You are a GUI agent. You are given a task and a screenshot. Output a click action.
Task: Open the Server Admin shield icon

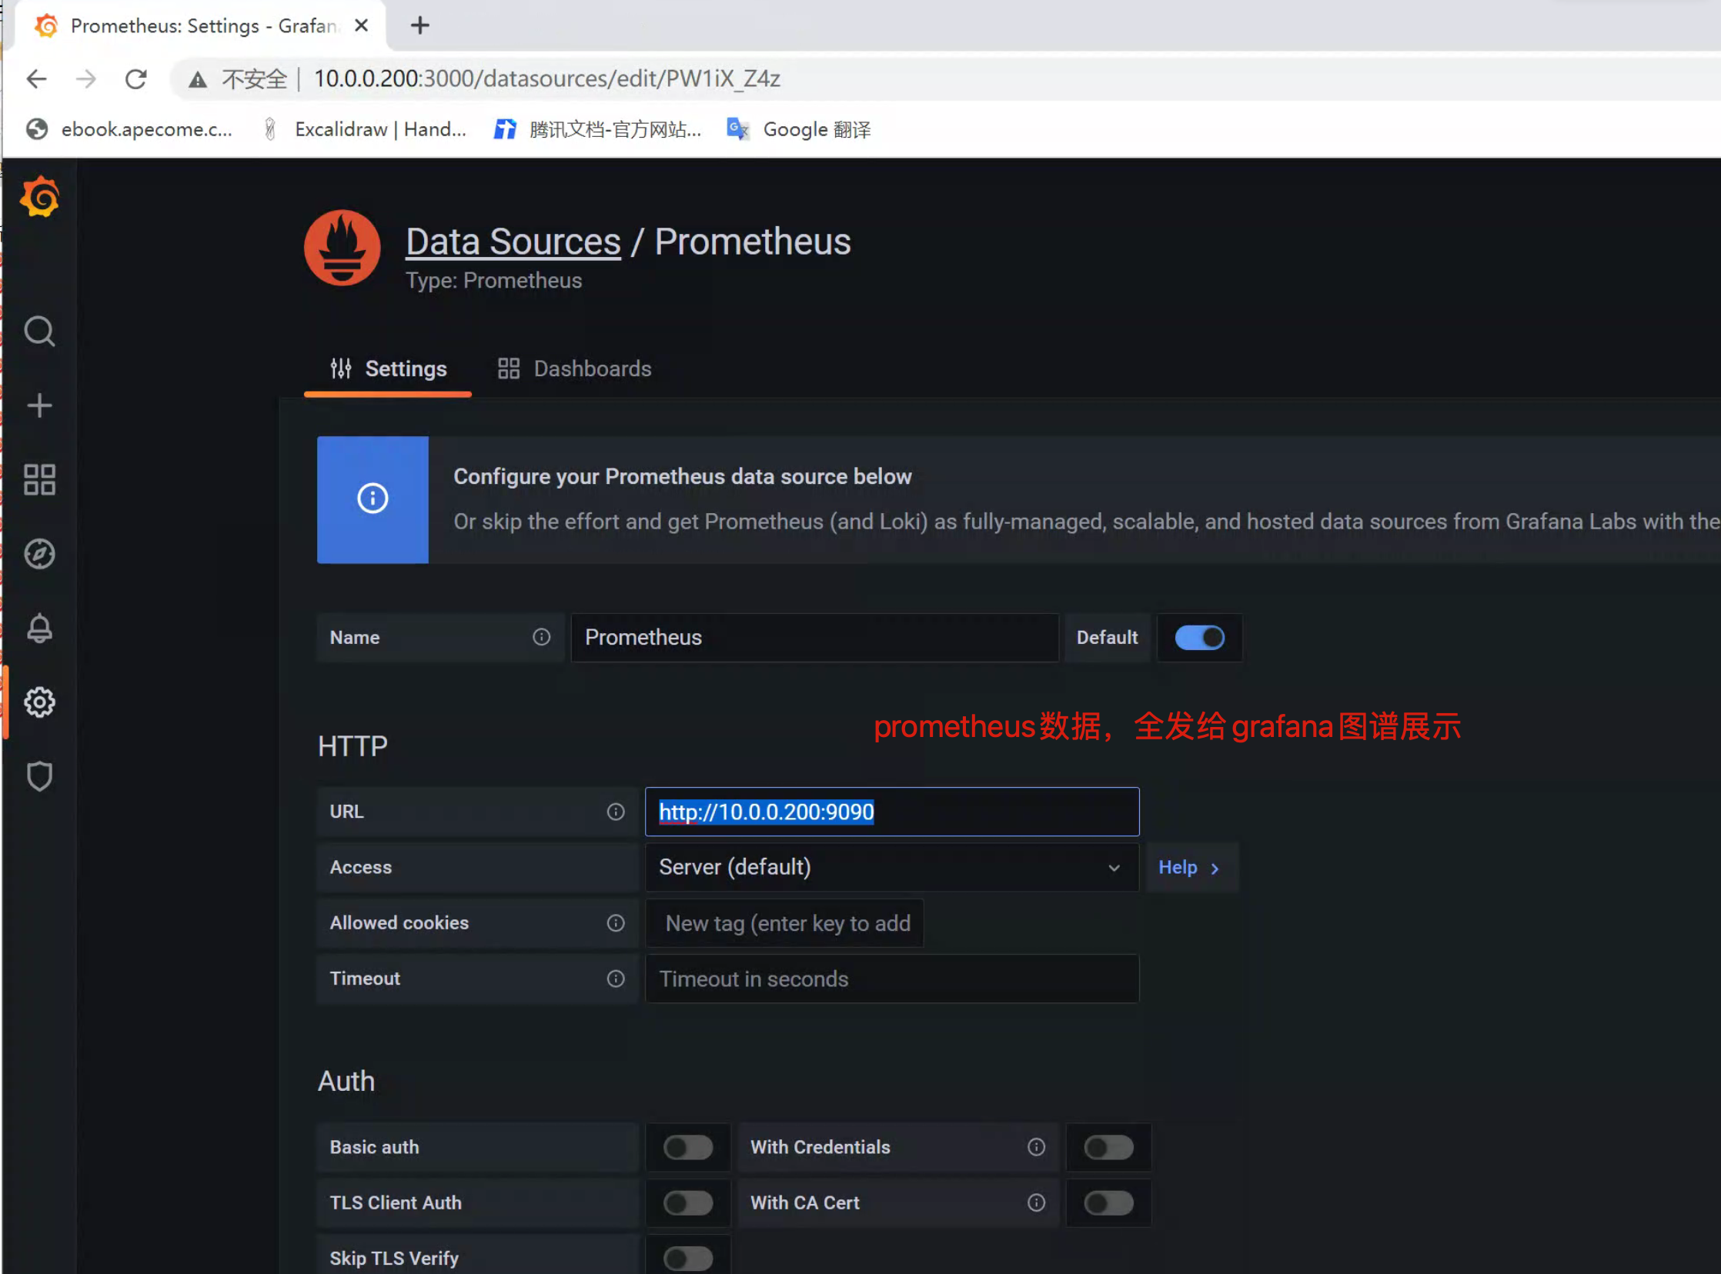39,775
